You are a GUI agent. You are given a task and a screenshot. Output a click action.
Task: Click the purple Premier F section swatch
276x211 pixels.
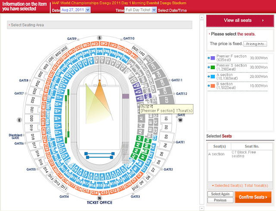pos(213,58)
